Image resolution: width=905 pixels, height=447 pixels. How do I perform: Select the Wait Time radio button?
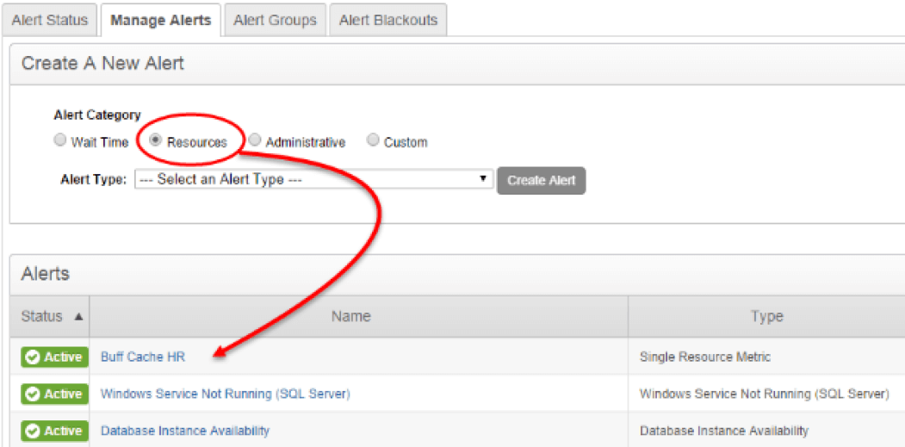click(59, 140)
